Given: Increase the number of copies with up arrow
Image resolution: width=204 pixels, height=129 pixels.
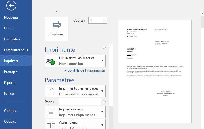Looking at the screenshot, I should pyautogui.click(x=105, y=19).
